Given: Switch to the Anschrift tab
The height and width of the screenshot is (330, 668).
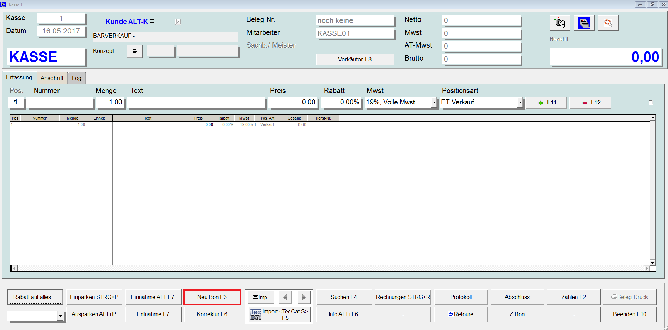Looking at the screenshot, I should coord(52,78).
